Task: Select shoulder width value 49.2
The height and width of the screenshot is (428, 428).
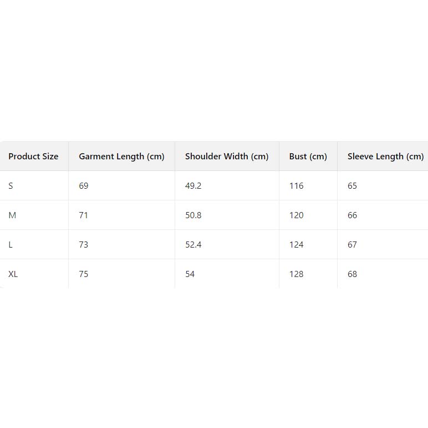Action: 193,186
